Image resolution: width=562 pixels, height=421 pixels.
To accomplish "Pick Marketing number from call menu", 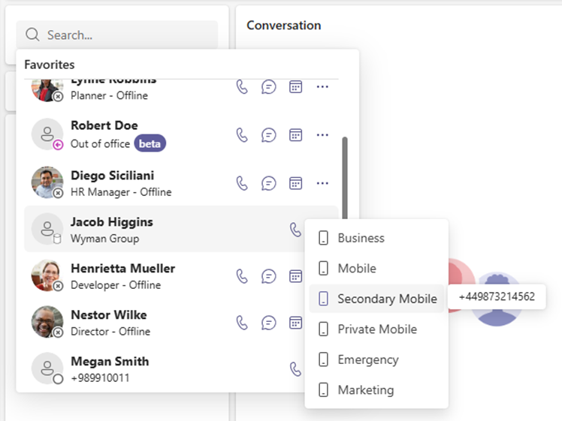I will click(x=376, y=389).
